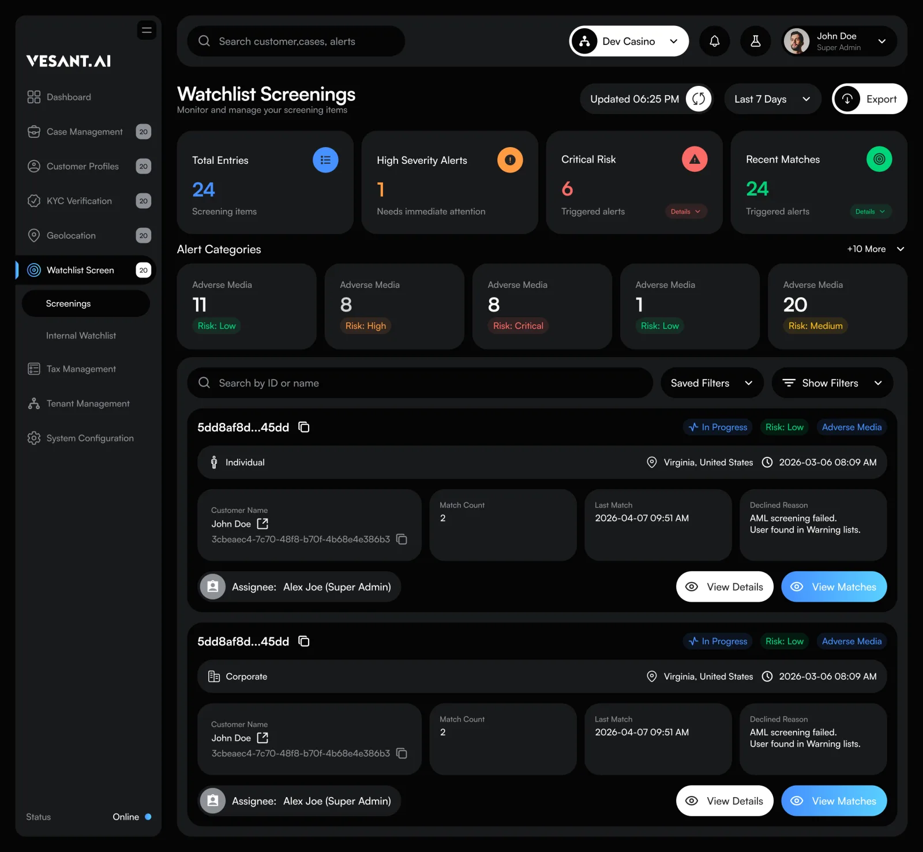Click Individual person type icon

(x=214, y=462)
